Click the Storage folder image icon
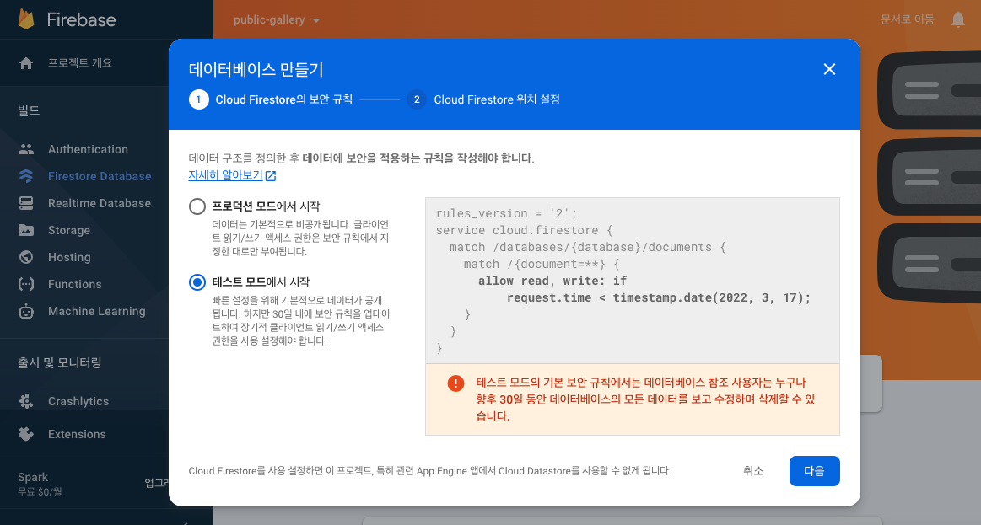The width and height of the screenshot is (981, 525). point(26,230)
